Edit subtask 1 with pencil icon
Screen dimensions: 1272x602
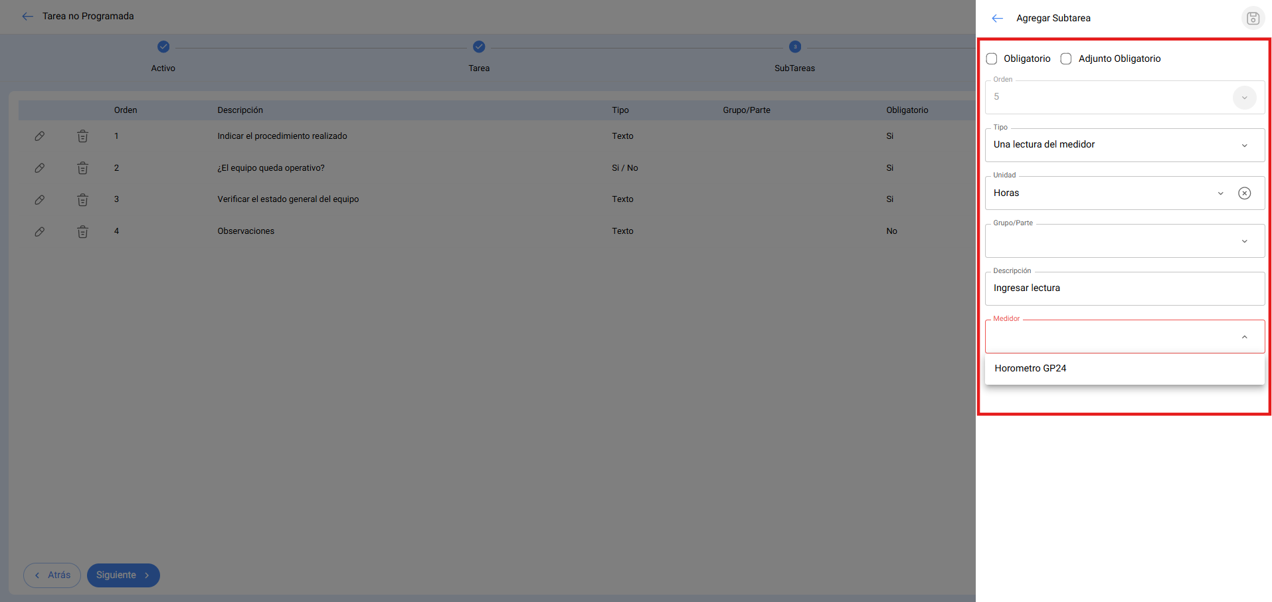pos(40,136)
